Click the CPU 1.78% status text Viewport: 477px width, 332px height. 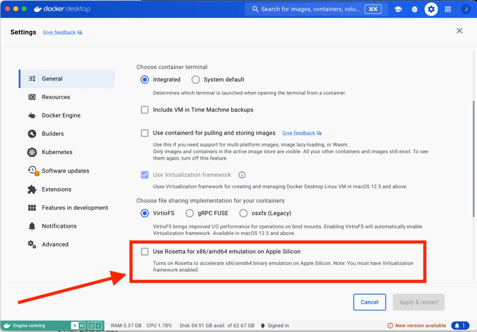pos(159,325)
